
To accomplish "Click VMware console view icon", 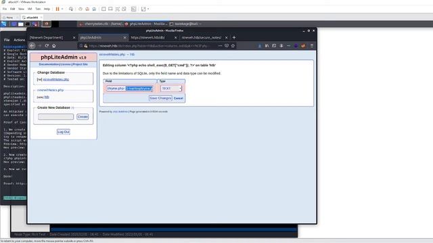I will [134, 9].
